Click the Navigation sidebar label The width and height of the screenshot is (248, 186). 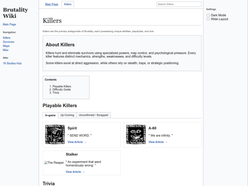(9, 32)
